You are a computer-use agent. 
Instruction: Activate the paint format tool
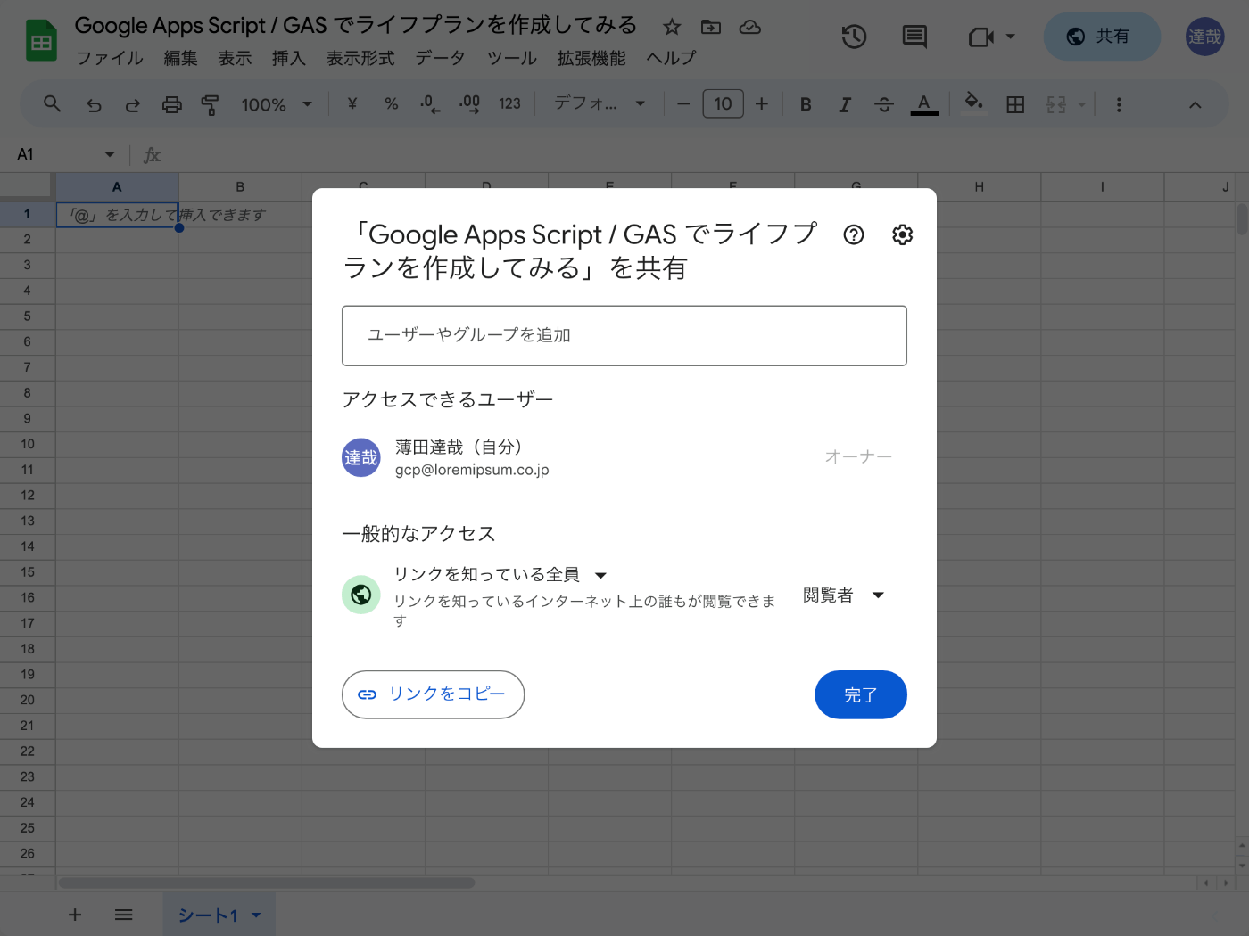click(210, 105)
